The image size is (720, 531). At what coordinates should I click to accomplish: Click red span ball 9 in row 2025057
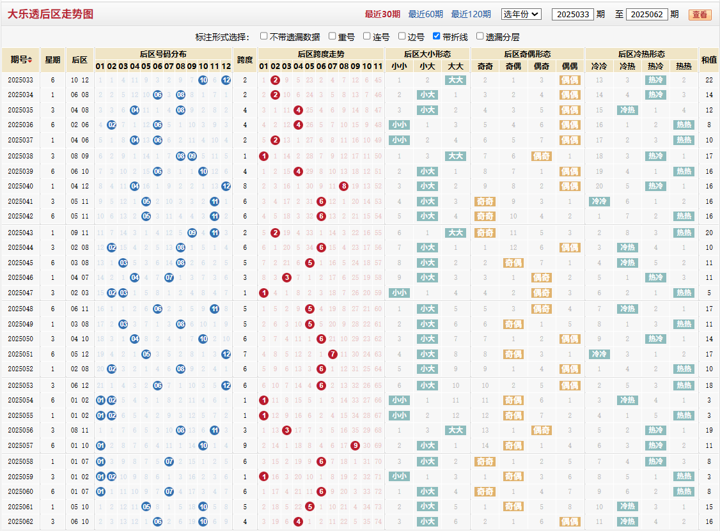(355, 445)
